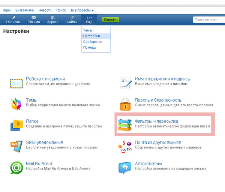Click the orange padlock icon
Screen dimensions: 225x192
125,104
